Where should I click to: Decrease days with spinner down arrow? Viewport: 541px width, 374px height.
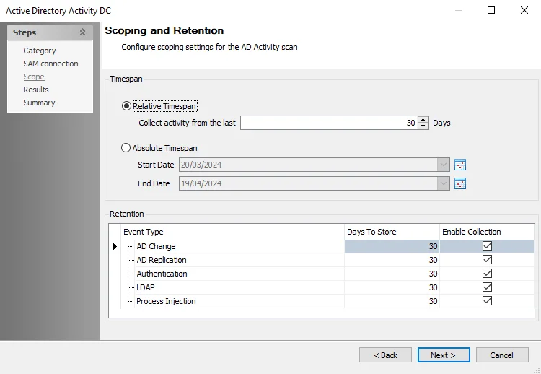423,126
